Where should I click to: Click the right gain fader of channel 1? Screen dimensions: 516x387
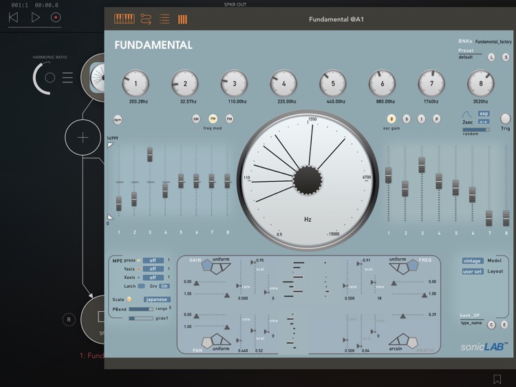point(388,175)
